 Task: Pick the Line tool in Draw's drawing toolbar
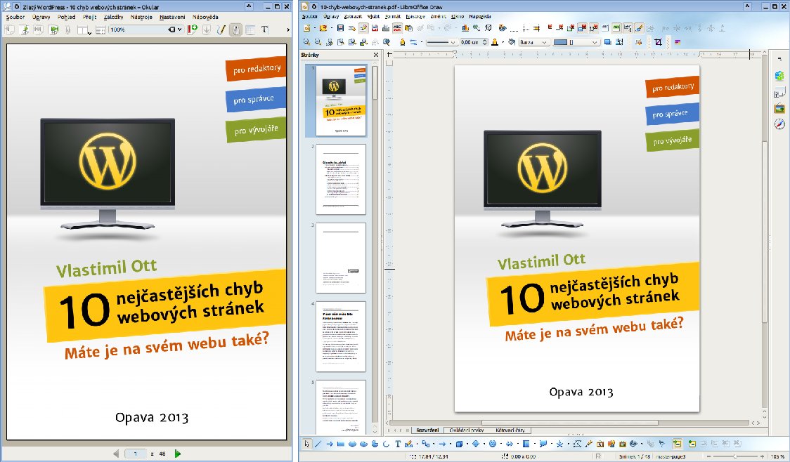(x=318, y=444)
